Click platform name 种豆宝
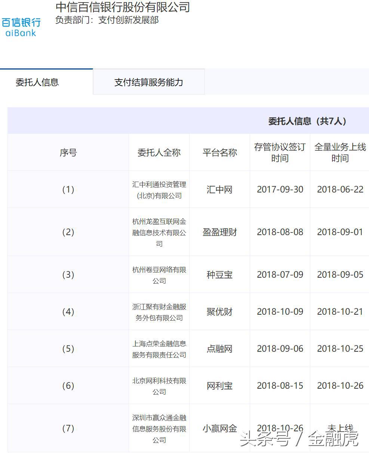Image resolution: width=369 pixels, height=453 pixels. 220,275
